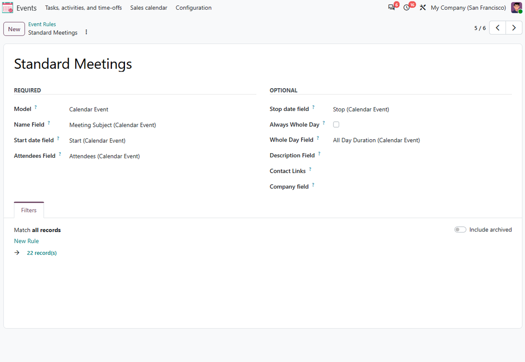525x362 pixels.
Task: Open the 22 record(s) link
Action: click(x=42, y=253)
